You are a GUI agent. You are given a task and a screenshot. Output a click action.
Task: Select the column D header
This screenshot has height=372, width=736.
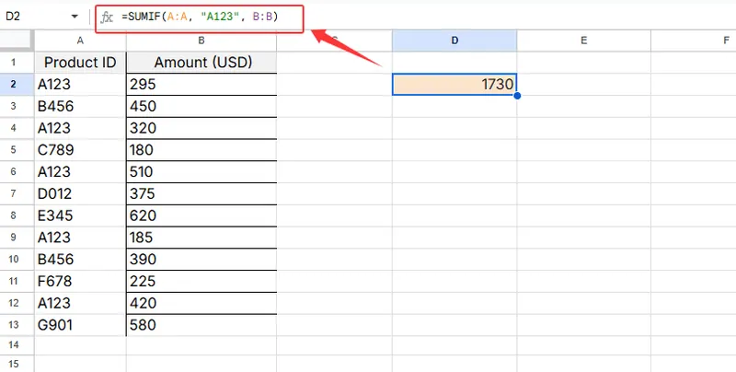tap(454, 41)
